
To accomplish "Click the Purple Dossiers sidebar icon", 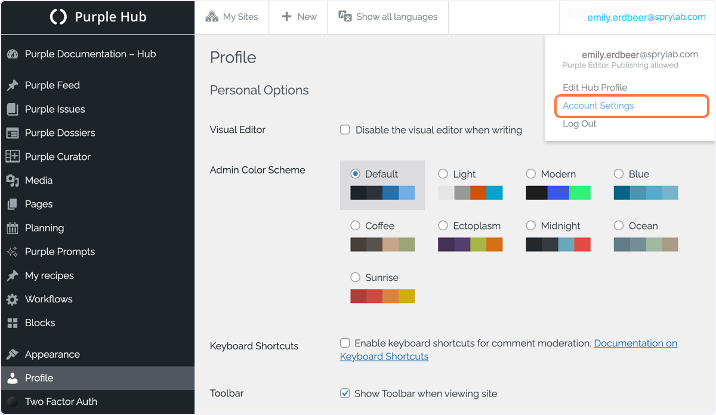I will (13, 133).
